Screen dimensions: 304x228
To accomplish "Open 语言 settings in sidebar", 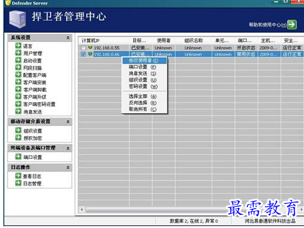I will point(28,46).
